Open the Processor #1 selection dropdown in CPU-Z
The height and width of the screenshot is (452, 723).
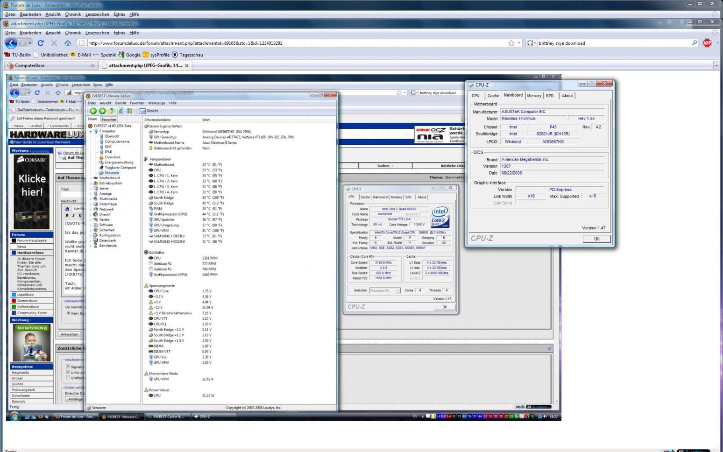click(x=398, y=290)
